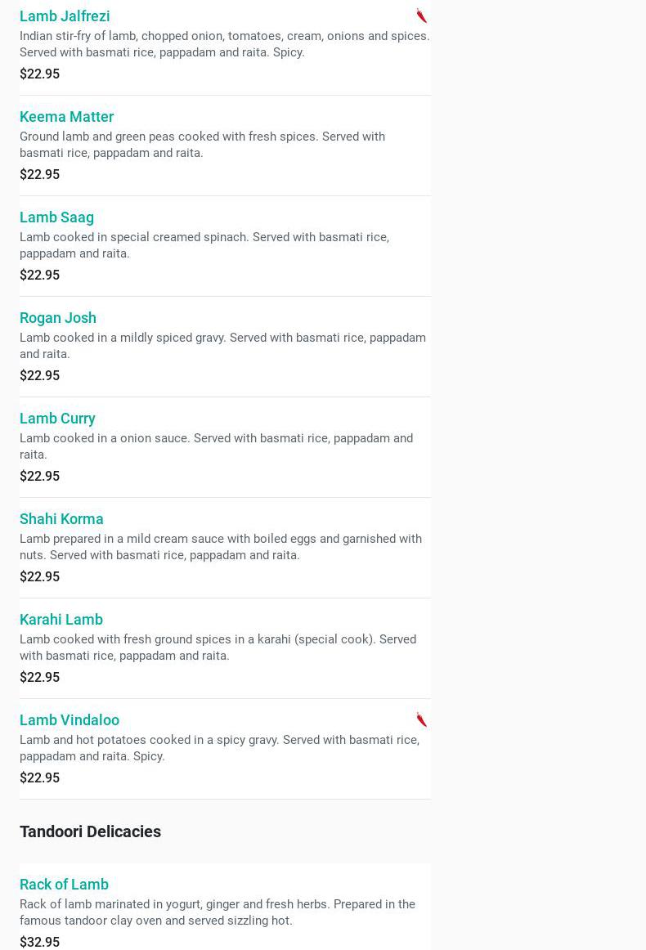This screenshot has width=646, height=950.
Task: Open the Lamb Saag item
Action: [x=56, y=217]
